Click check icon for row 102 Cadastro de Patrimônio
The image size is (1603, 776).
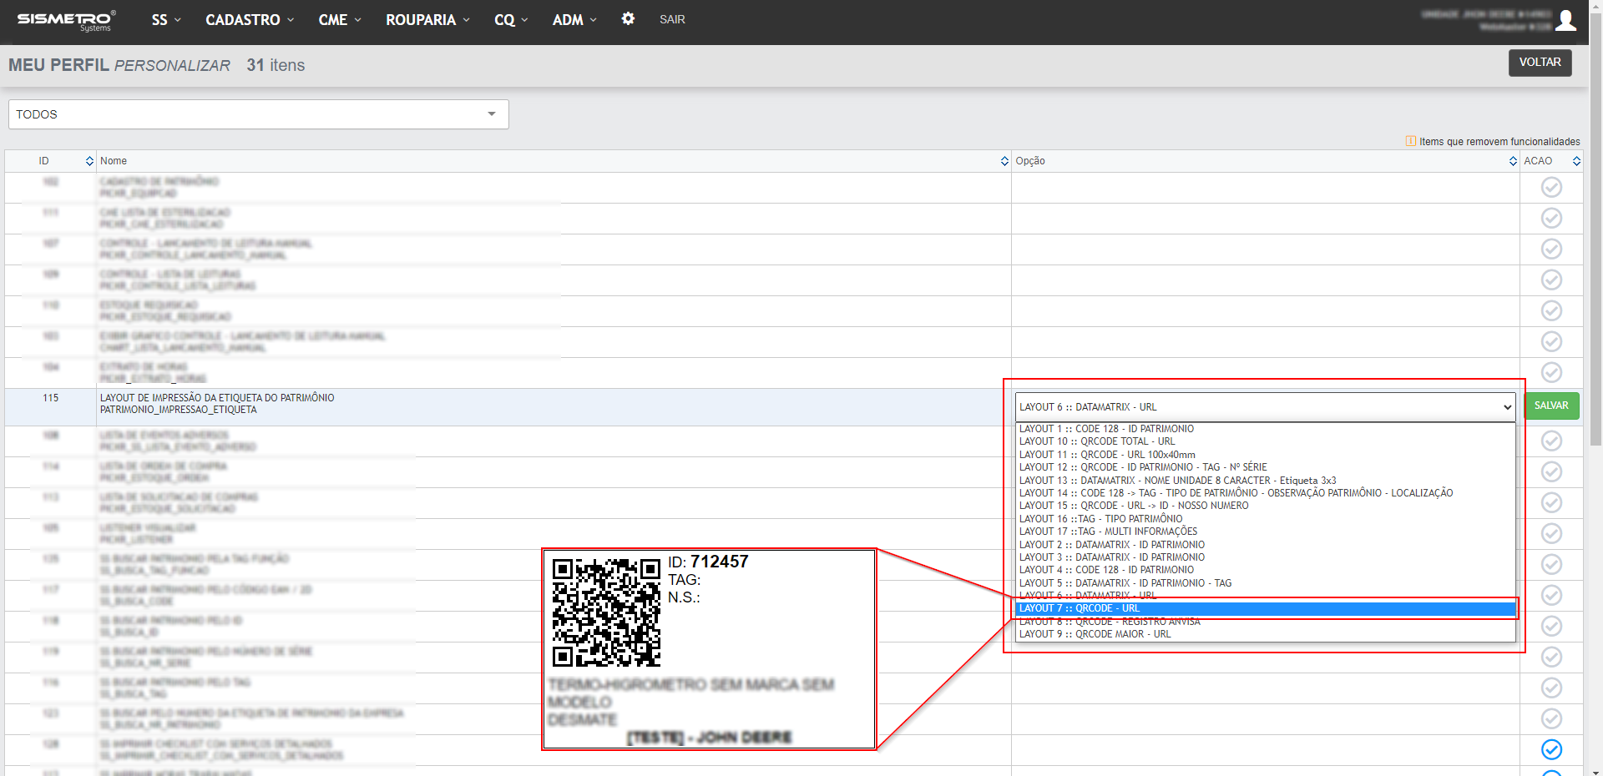(1551, 187)
